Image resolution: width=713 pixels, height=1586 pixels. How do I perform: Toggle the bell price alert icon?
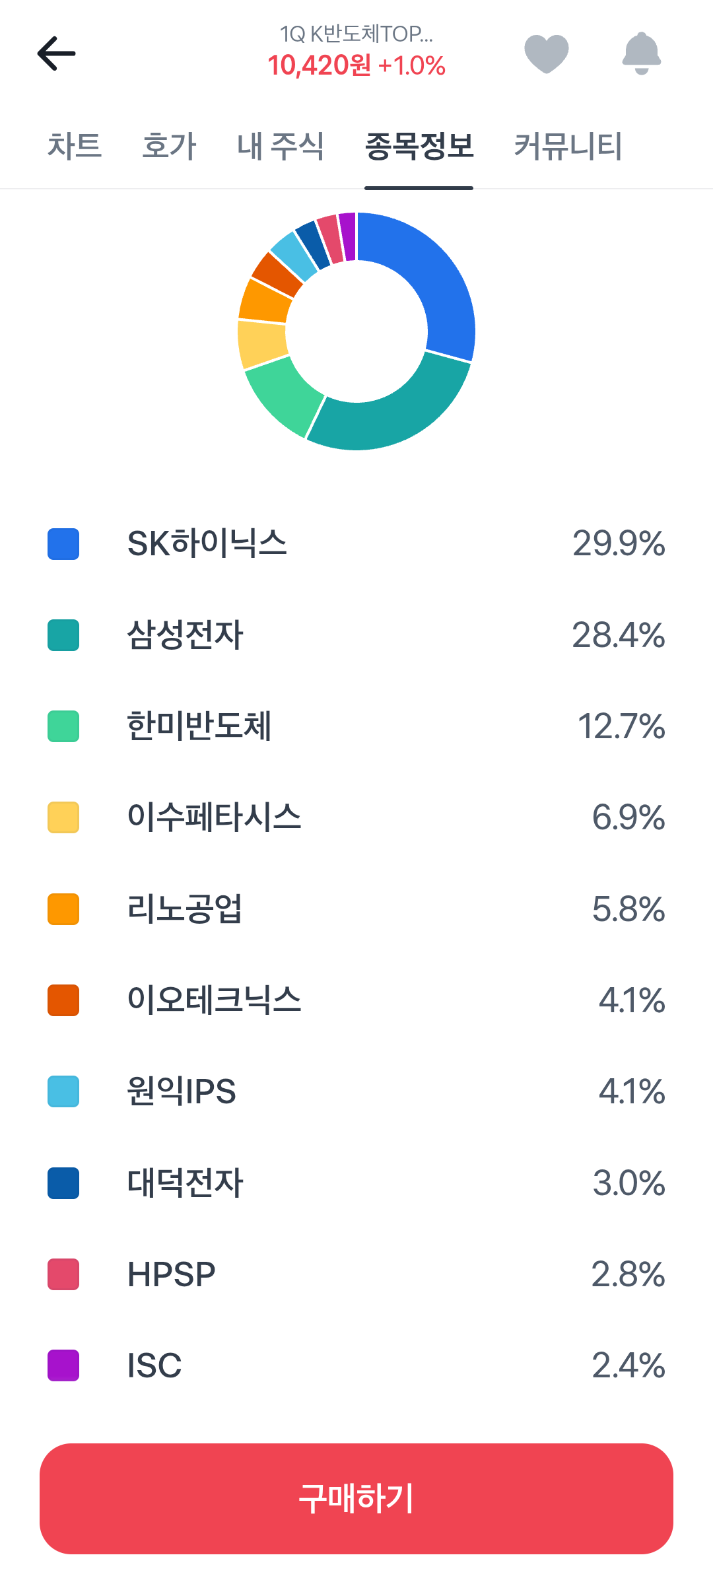(642, 53)
